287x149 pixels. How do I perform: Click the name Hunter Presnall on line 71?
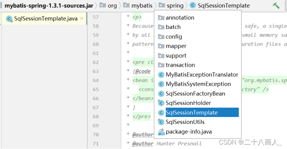179,144
